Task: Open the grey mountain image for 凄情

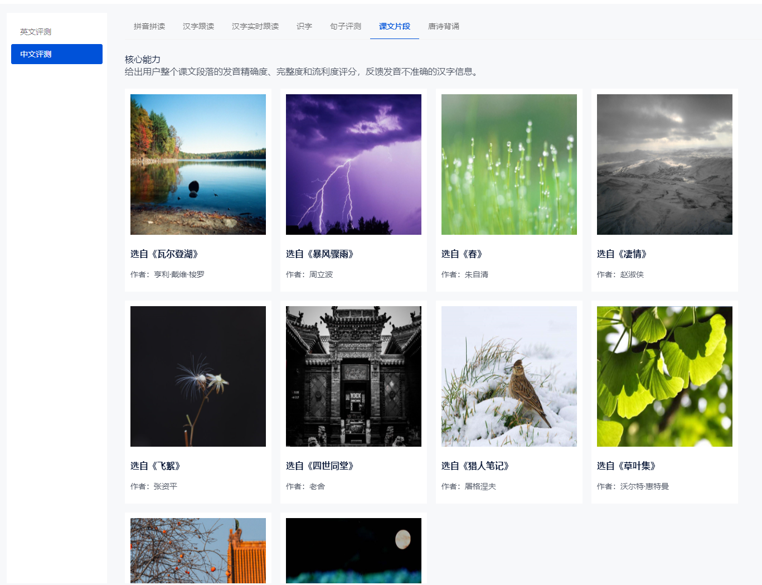Action: 664,165
